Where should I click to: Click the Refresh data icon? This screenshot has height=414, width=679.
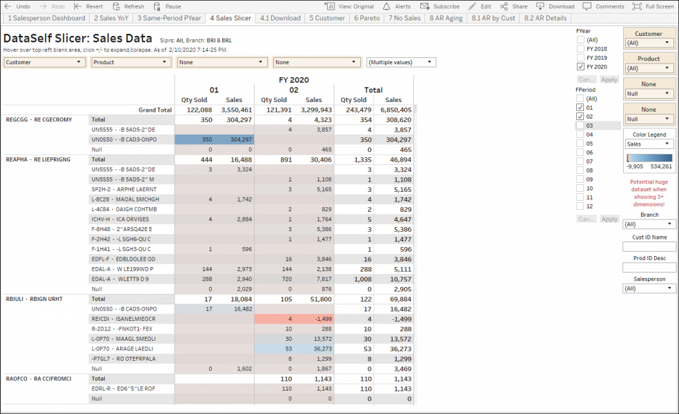pos(116,6)
